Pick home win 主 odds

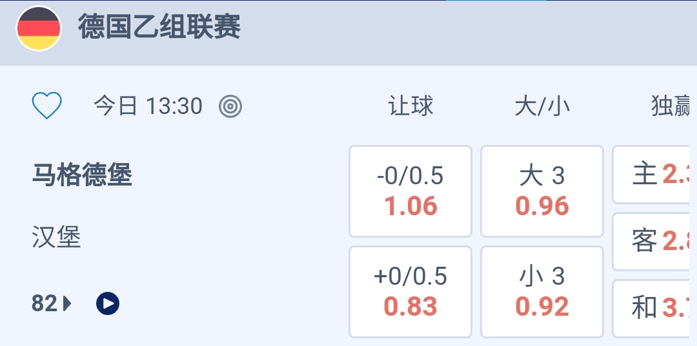coord(653,174)
